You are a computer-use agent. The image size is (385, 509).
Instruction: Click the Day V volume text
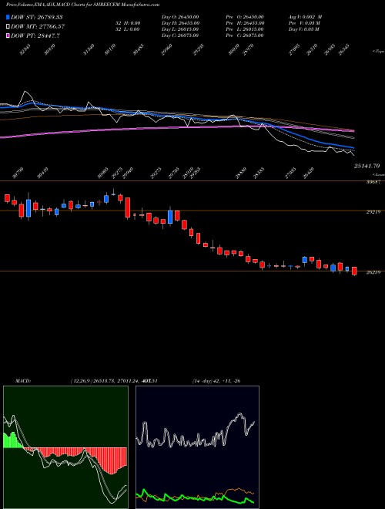click(x=303, y=29)
